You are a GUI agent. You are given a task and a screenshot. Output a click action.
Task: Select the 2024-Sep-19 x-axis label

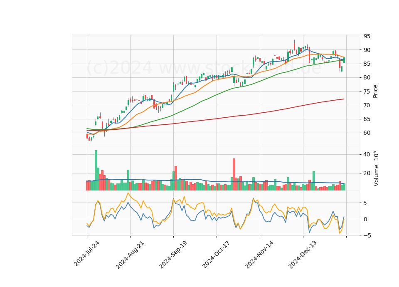[173, 255]
